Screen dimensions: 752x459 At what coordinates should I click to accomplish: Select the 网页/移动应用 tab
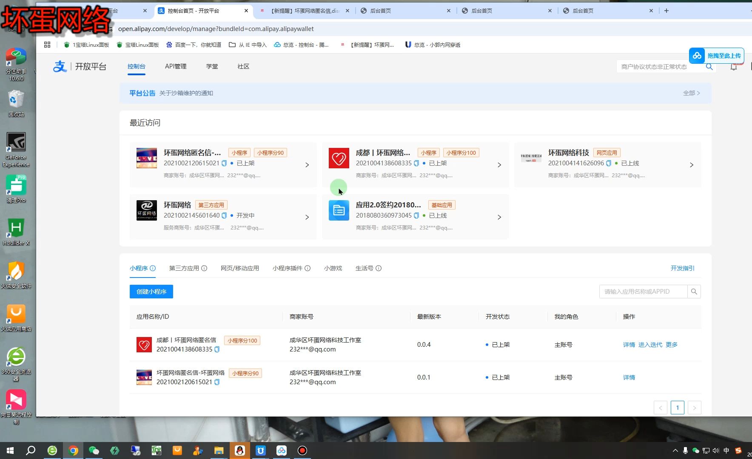click(239, 268)
